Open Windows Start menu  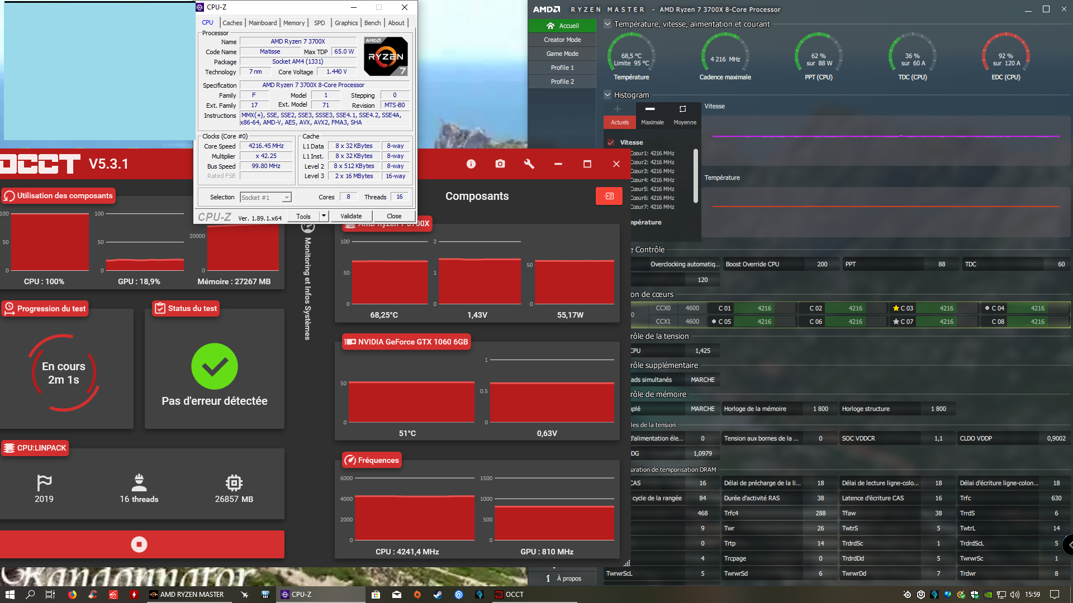click(10, 595)
